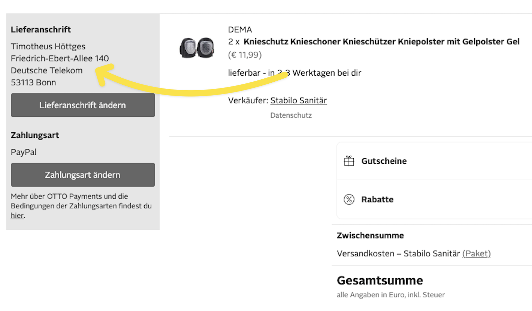Viewport: 532px width, 311px height.
Task: Expand the Rabatte section label
Action: tap(377, 200)
